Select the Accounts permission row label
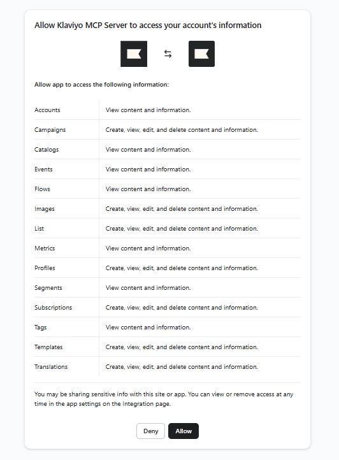 click(47, 110)
